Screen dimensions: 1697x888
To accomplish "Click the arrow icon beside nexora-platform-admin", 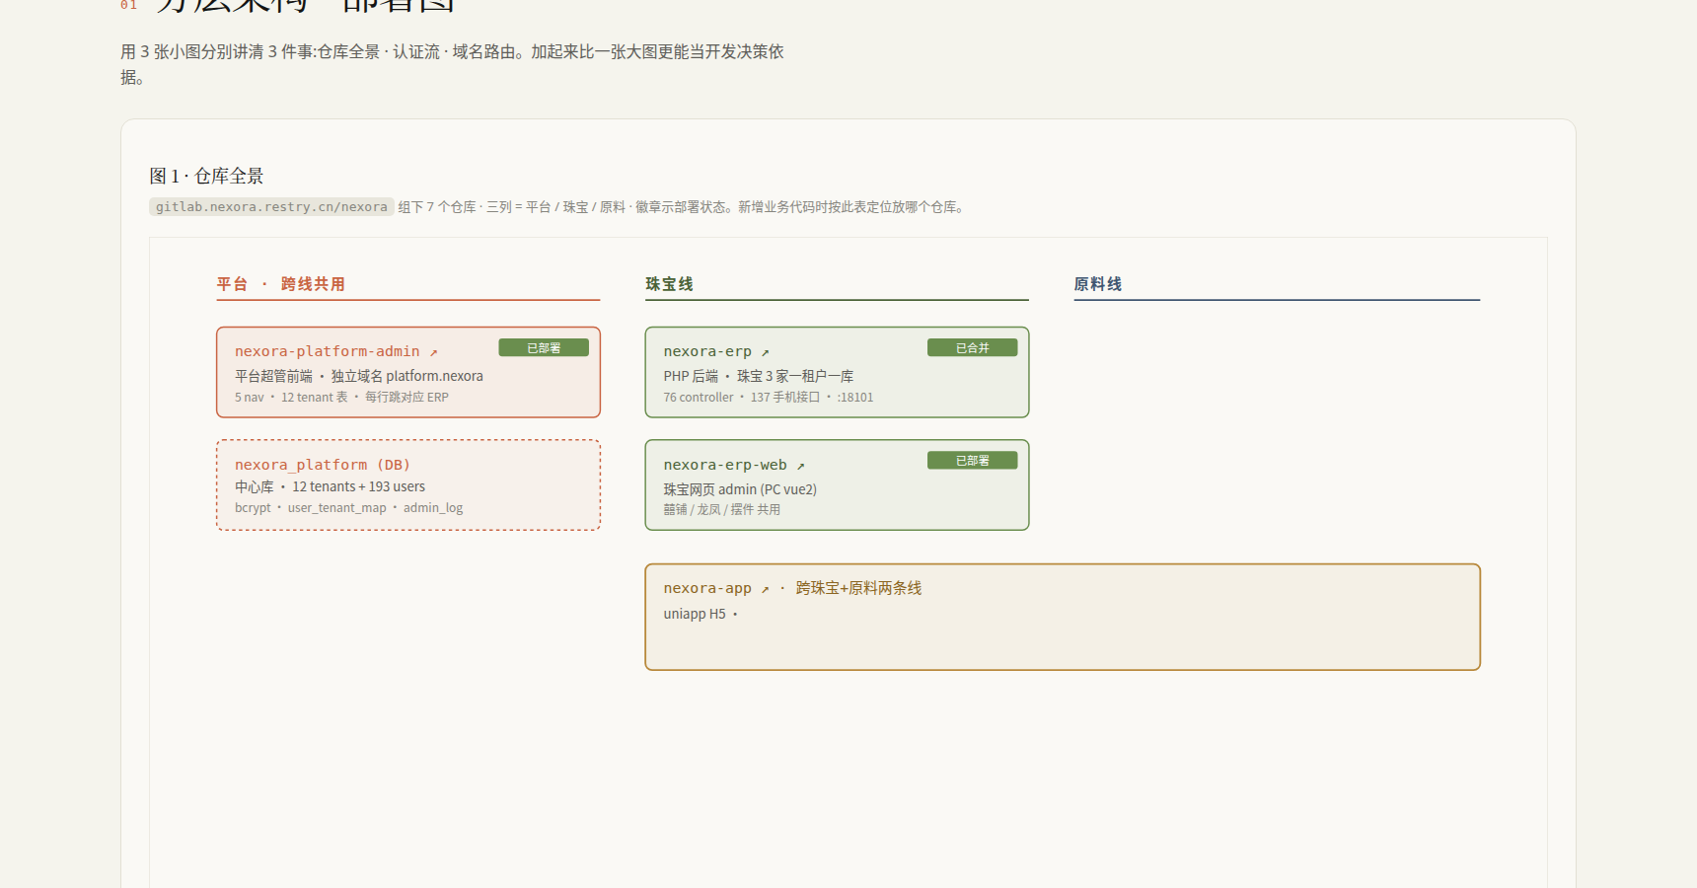I will 433,352.
